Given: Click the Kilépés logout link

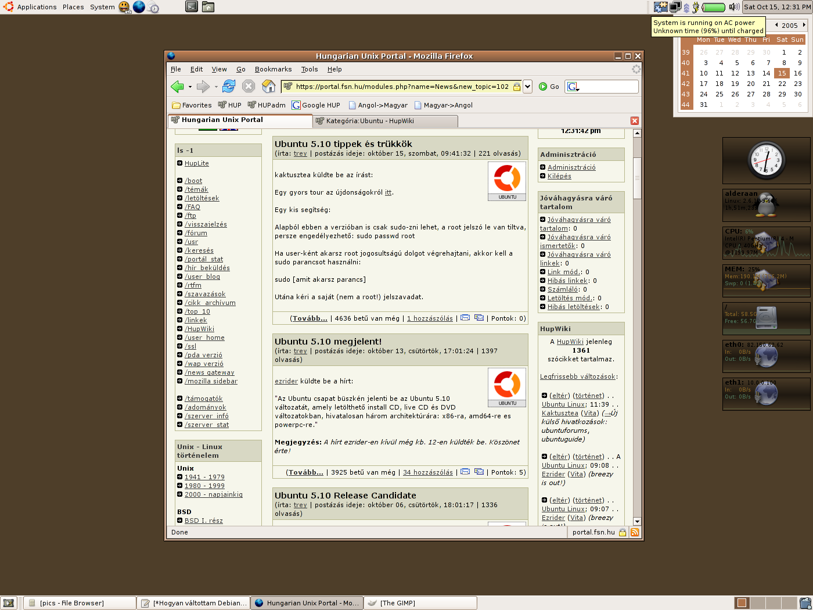Looking at the screenshot, I should point(559,176).
